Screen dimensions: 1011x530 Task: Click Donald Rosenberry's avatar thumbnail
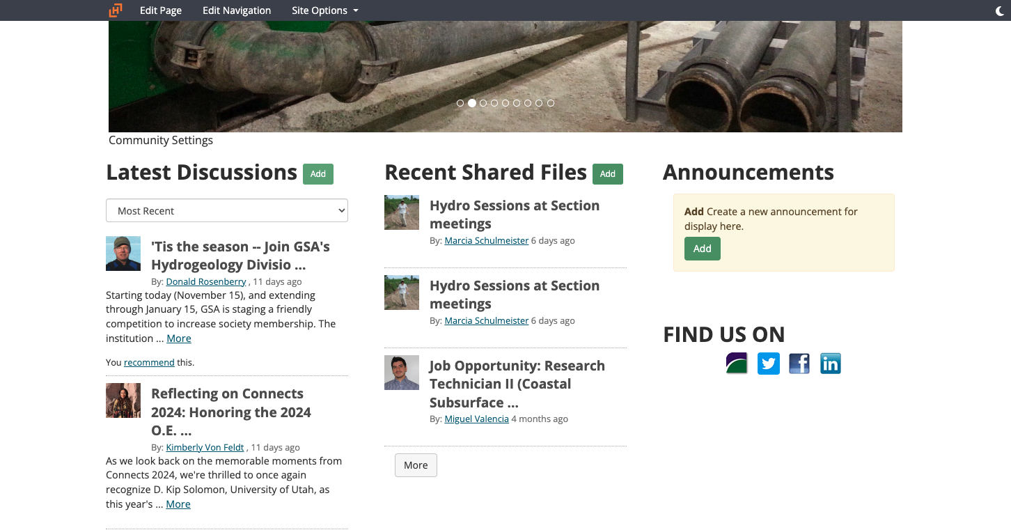(123, 254)
